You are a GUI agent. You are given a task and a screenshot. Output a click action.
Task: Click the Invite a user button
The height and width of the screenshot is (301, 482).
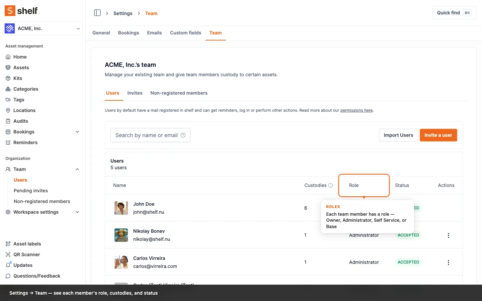pyautogui.click(x=438, y=135)
